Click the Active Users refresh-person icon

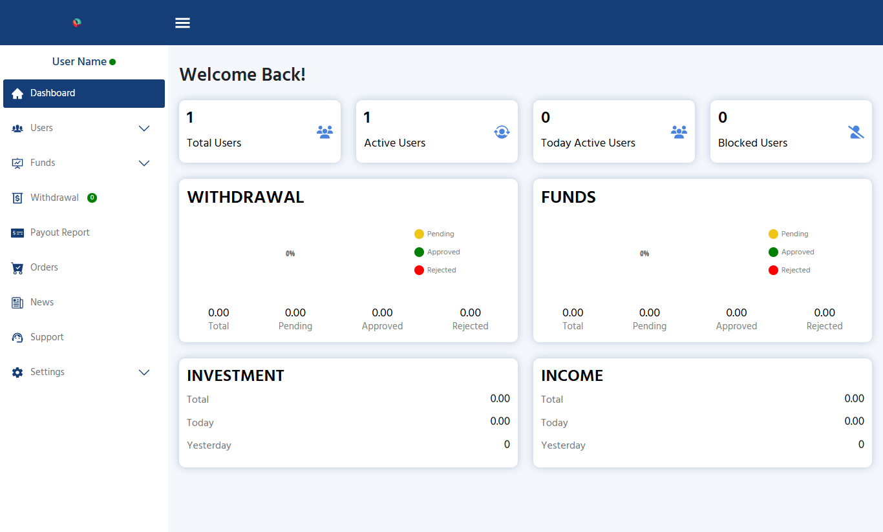pyautogui.click(x=502, y=132)
